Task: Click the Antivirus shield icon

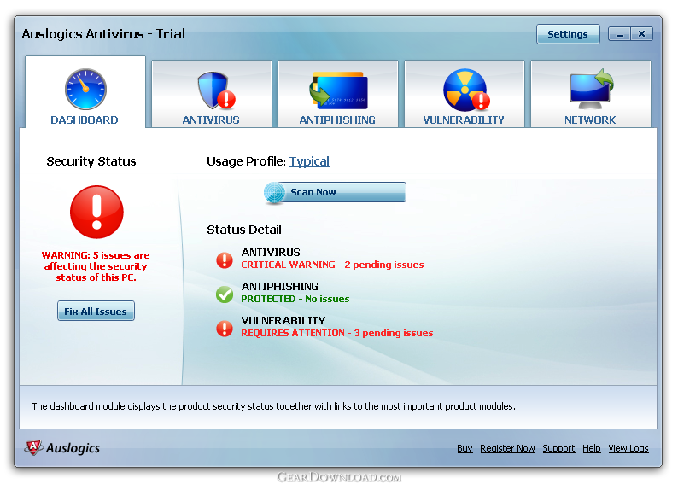Action: pyautogui.click(x=216, y=90)
